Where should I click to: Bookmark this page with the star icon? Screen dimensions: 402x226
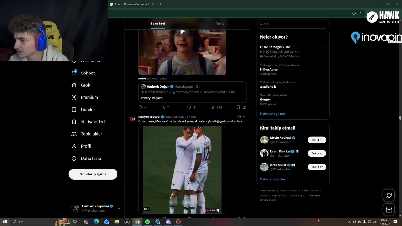361,13
